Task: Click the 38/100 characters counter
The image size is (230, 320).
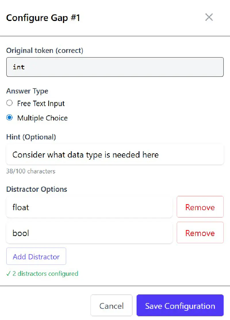Action: (x=30, y=171)
